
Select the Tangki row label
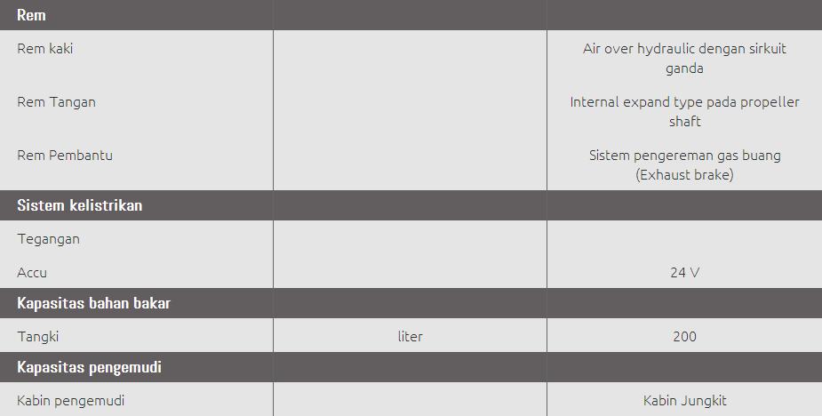coord(37,337)
